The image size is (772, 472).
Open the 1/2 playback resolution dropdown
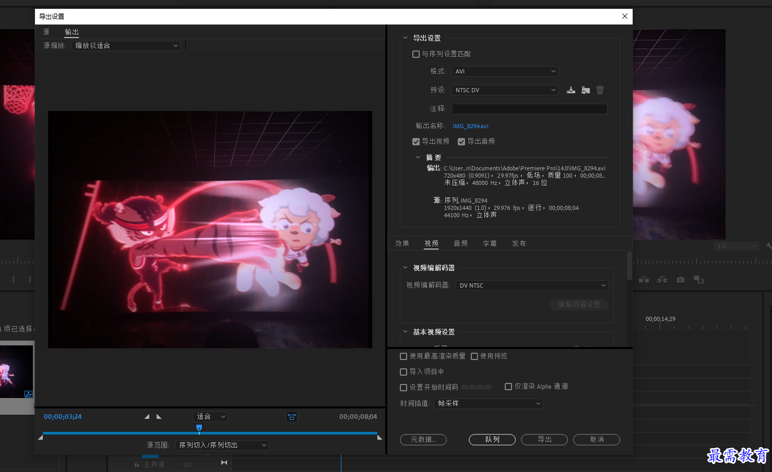(737, 246)
